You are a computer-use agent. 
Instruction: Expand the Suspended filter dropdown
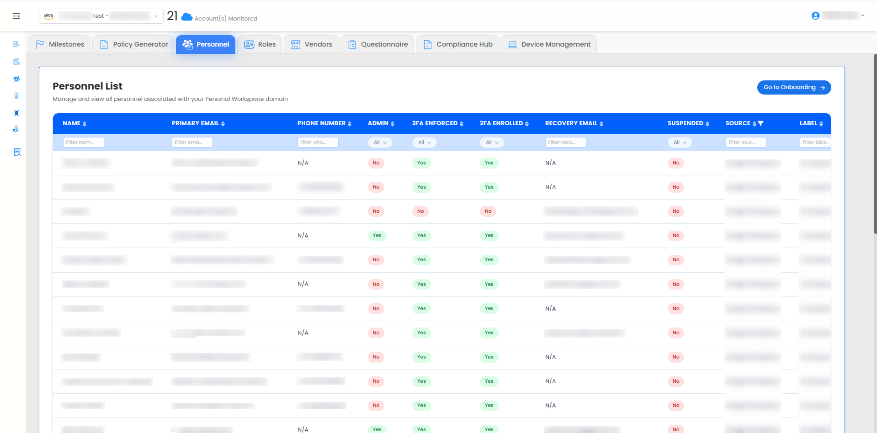(680, 143)
